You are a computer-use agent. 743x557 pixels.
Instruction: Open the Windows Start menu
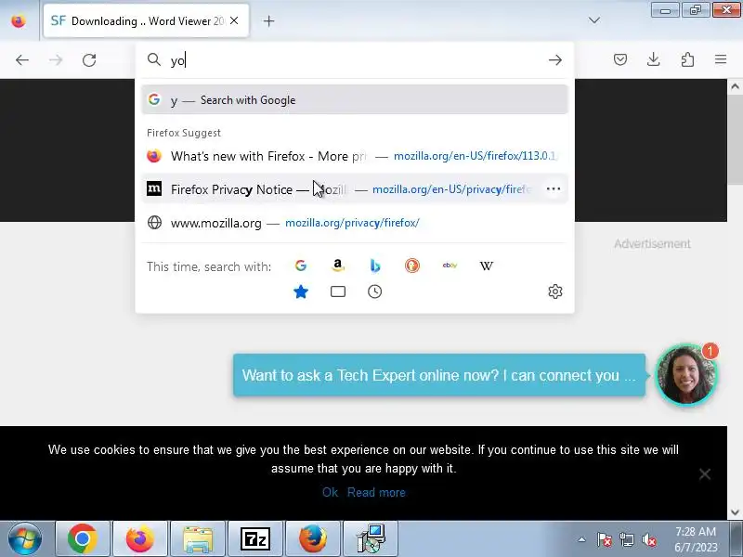pyautogui.click(x=24, y=538)
